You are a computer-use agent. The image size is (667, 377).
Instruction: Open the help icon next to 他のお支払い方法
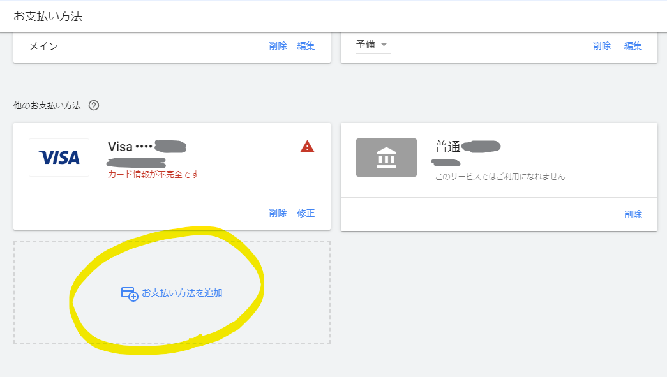pos(94,104)
